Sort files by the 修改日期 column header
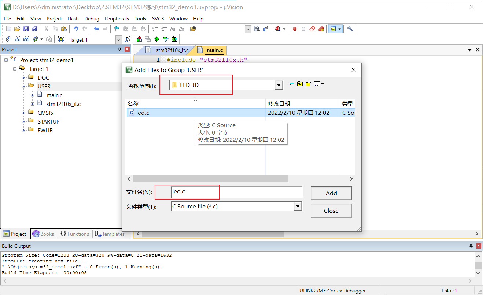The height and width of the screenshot is (295, 483). 303,103
